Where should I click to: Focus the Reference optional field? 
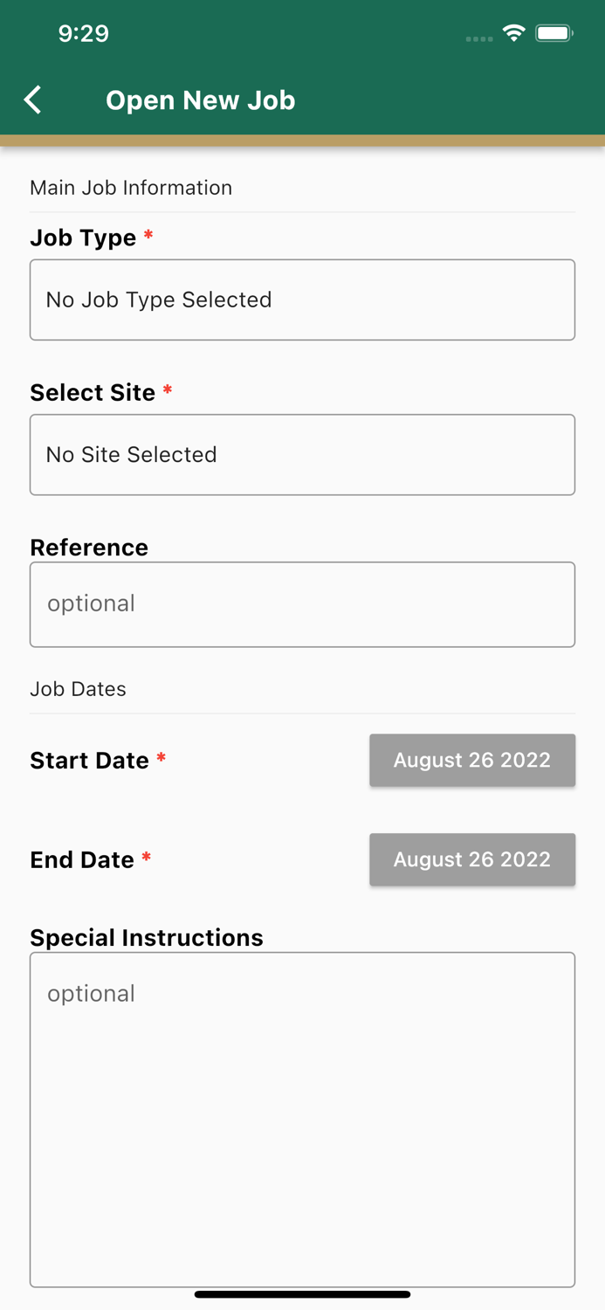click(302, 604)
